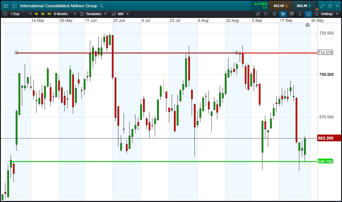Screen dimensions: 342x202
Task: Click the Settings gear icon
Action: [x=317, y=14]
